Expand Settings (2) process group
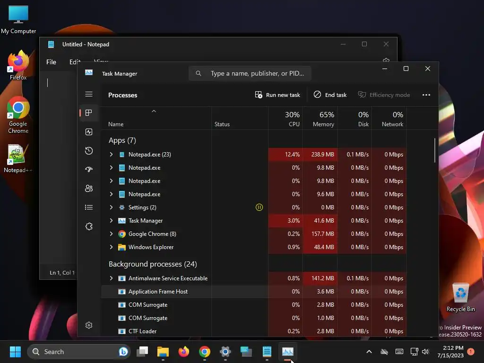 coord(112,207)
